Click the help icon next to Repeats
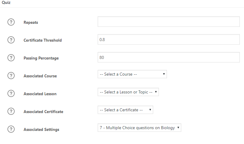Viewport: 244px width, 144px height. 11,22
